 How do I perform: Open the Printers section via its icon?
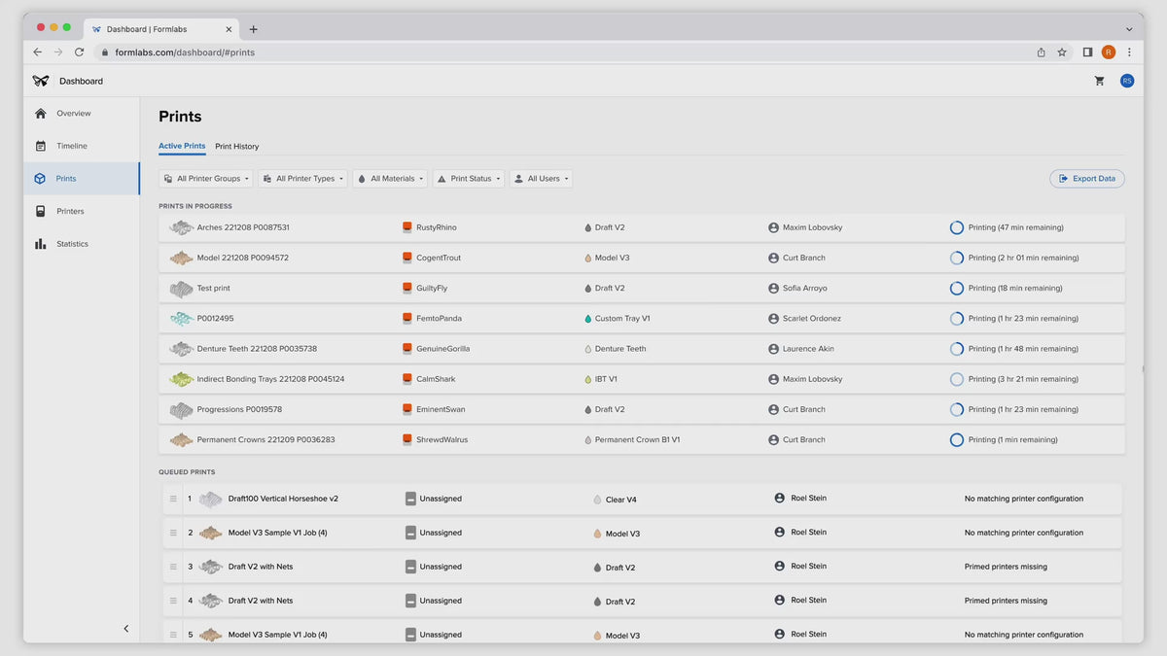pos(40,211)
